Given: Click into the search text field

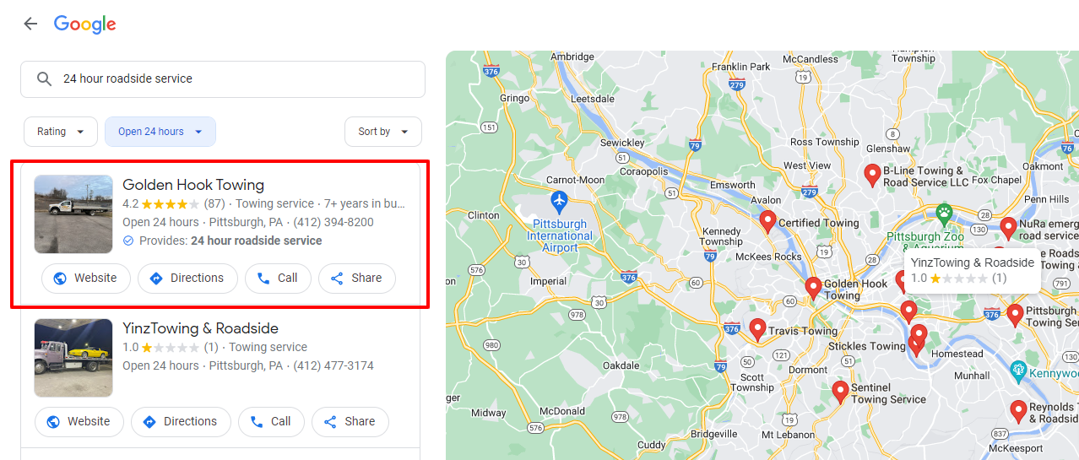Looking at the screenshot, I should (x=236, y=79).
